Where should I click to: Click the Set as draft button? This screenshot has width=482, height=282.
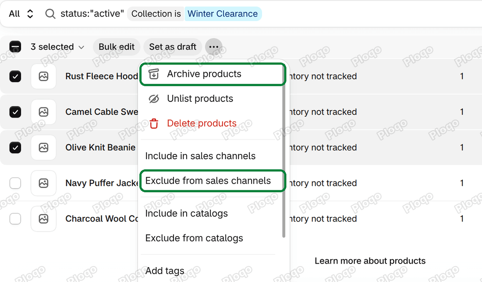173,47
